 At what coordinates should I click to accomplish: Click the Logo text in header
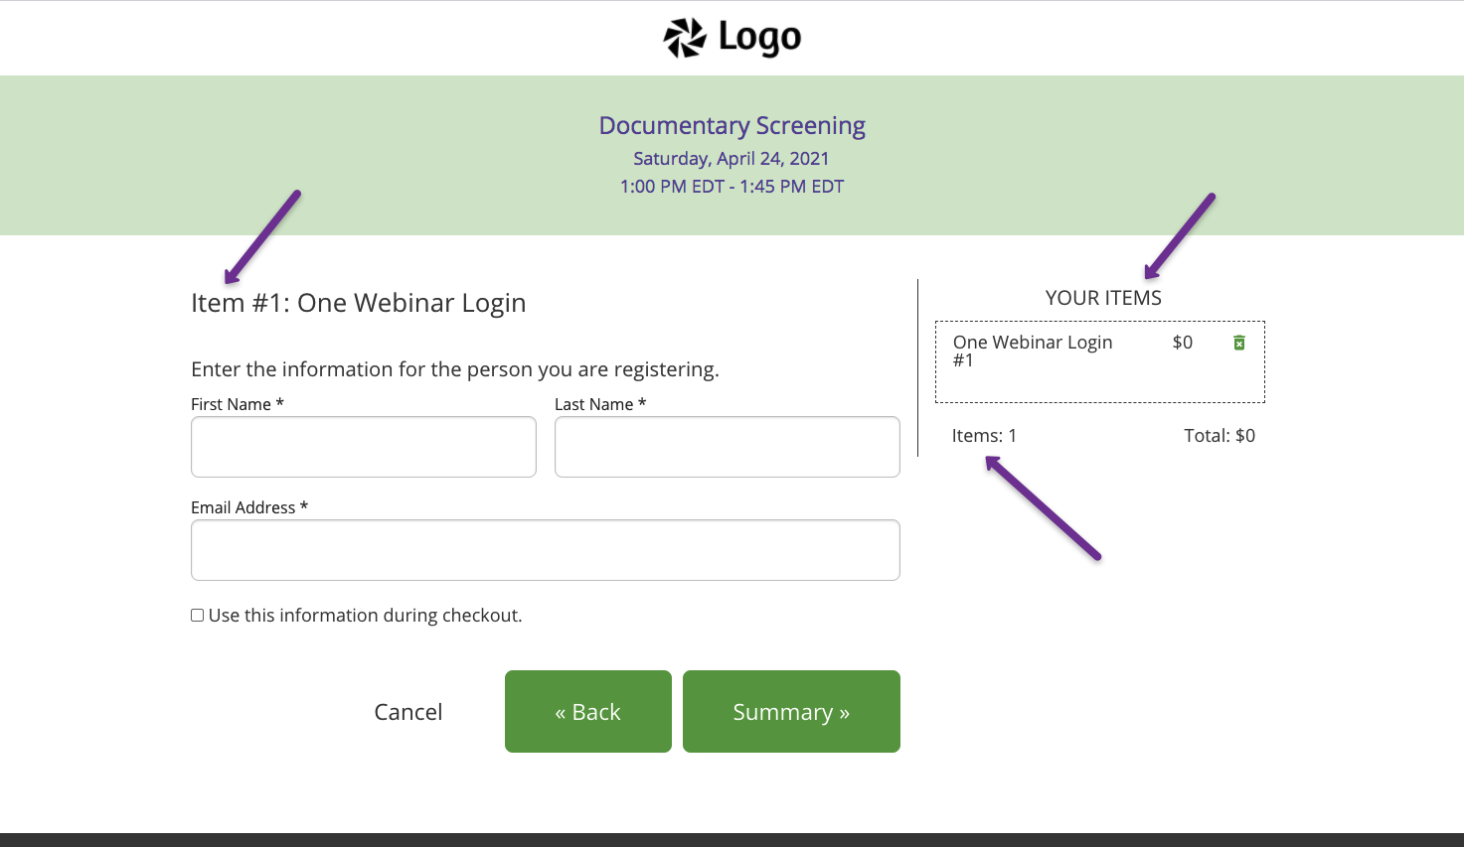[760, 38]
